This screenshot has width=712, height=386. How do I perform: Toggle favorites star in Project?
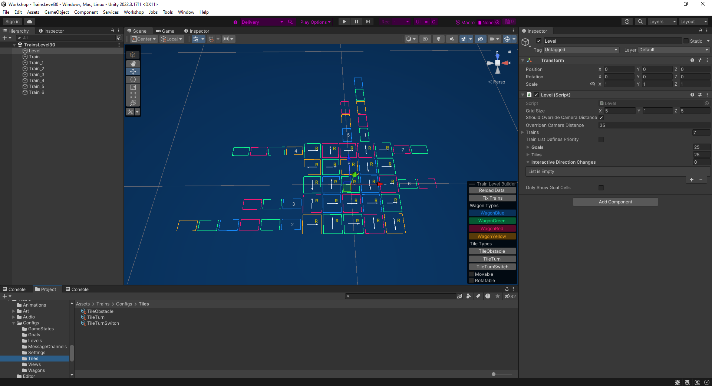tap(498, 296)
